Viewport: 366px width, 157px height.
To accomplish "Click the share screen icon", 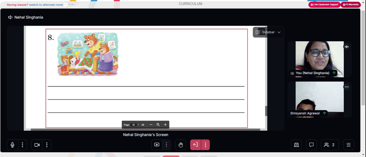I will 157,145.
